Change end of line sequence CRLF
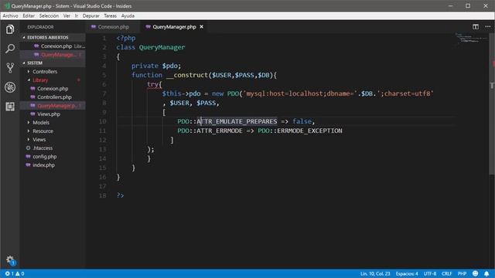Screen dimensions: 495x278 click(446, 273)
